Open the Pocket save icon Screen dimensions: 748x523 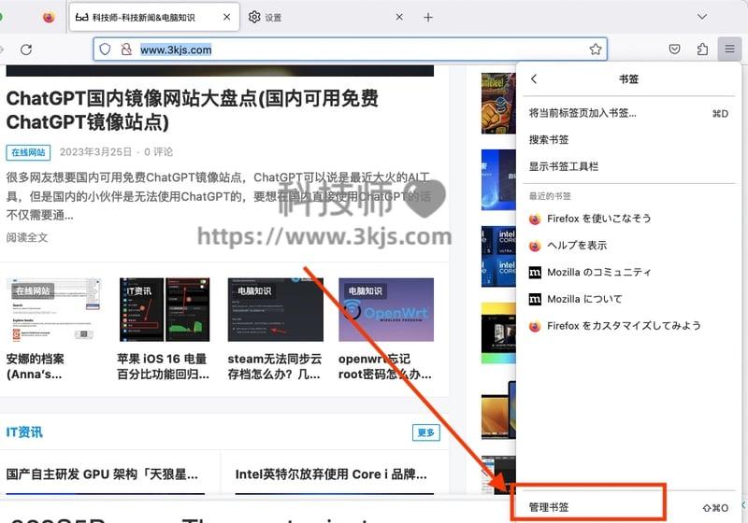[674, 49]
